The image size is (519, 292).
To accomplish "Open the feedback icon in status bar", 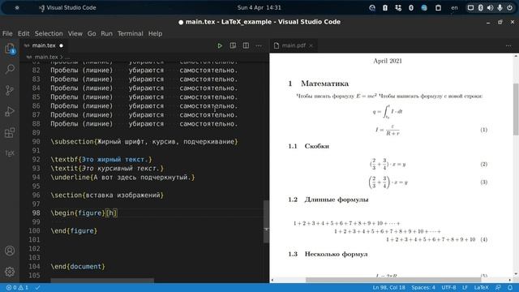I will coord(498,288).
